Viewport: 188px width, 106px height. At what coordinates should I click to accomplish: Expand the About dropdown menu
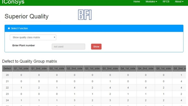[x=179, y=2]
